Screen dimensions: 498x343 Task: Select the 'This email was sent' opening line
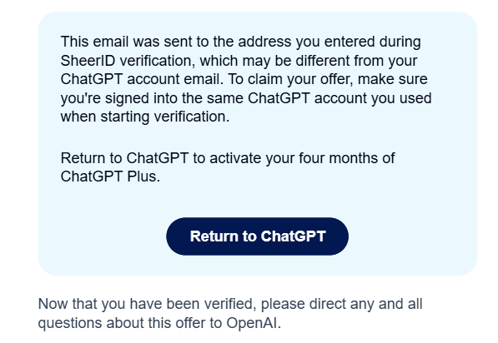[x=241, y=42]
